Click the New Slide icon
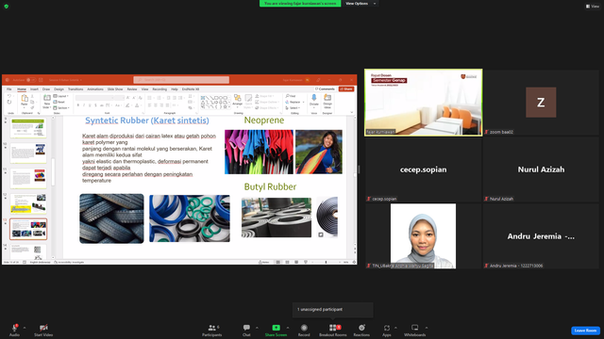Image resolution: width=604 pixels, height=339 pixels. tap(47, 98)
